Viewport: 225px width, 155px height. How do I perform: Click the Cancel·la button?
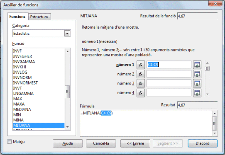(101, 143)
